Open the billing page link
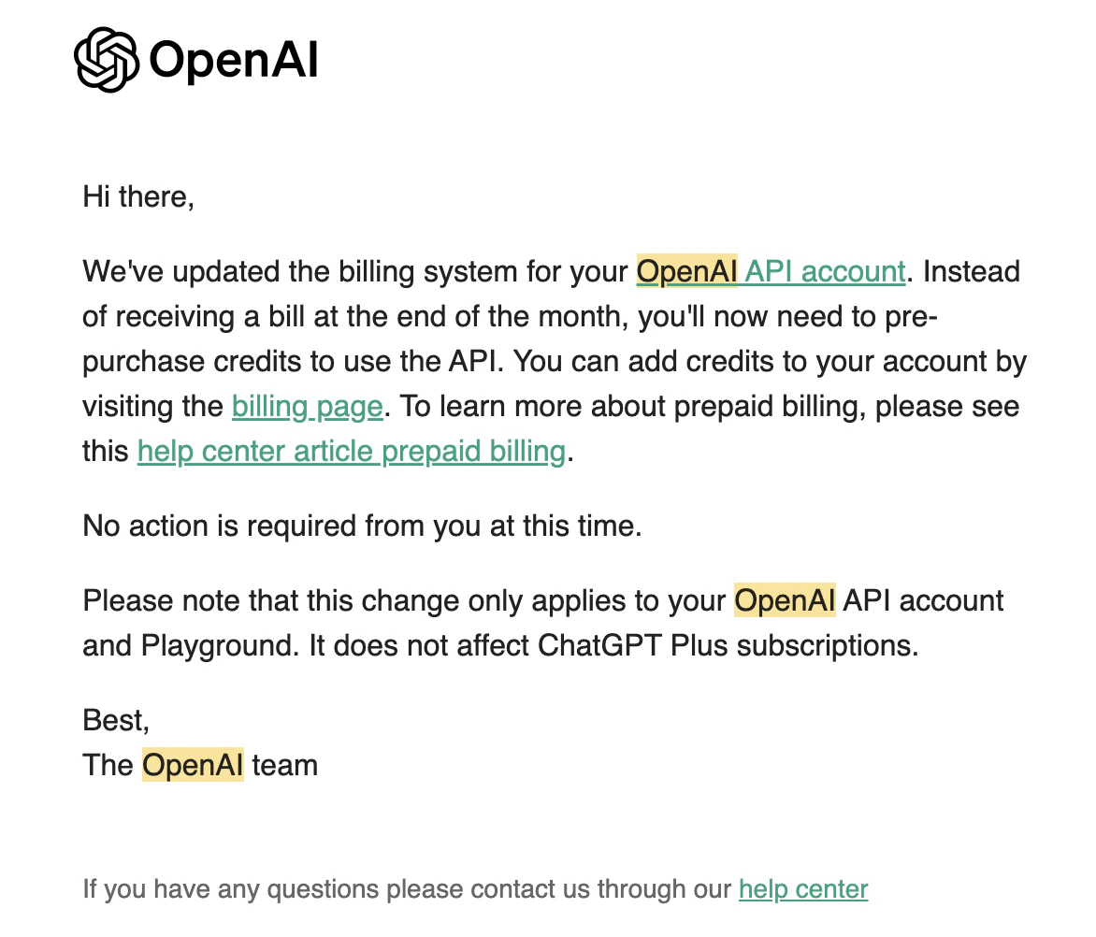Screen dimensions: 1096x937 click(308, 407)
